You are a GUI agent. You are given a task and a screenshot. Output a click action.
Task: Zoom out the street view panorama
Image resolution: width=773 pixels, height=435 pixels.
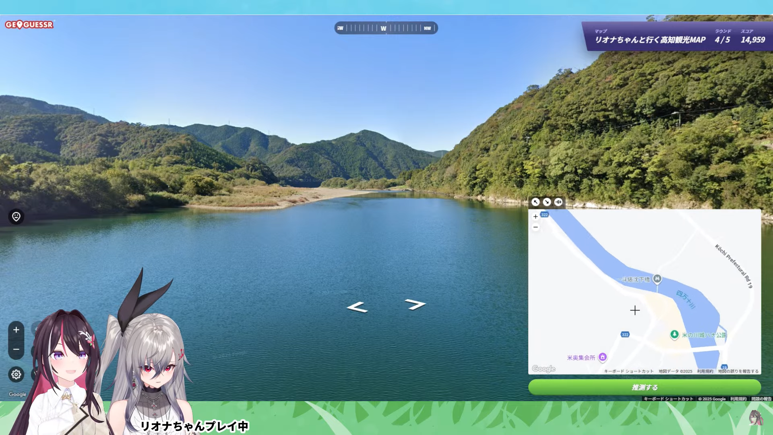16,349
